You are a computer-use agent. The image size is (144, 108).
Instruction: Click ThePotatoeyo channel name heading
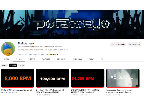(26, 43)
